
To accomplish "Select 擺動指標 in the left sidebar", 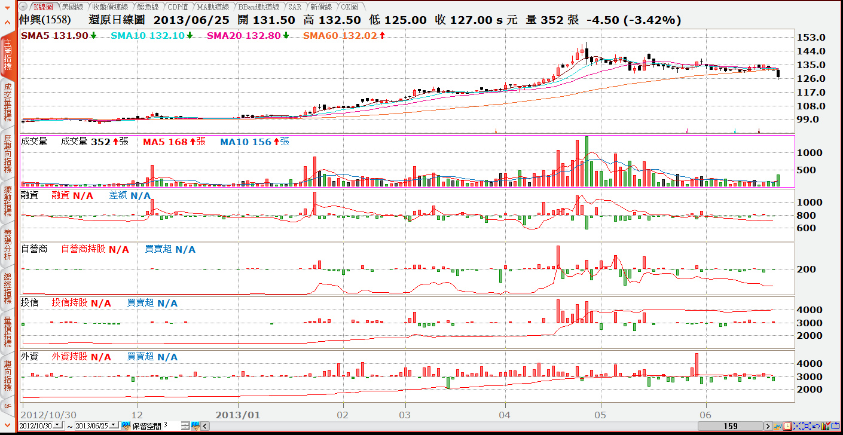I will [7, 200].
